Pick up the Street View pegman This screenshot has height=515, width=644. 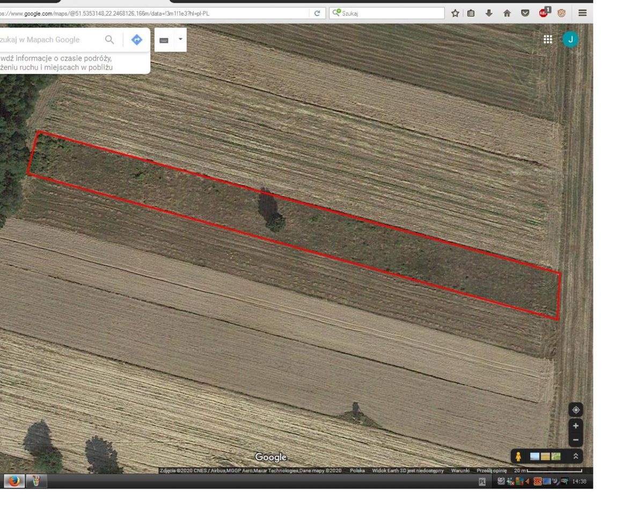(518, 457)
